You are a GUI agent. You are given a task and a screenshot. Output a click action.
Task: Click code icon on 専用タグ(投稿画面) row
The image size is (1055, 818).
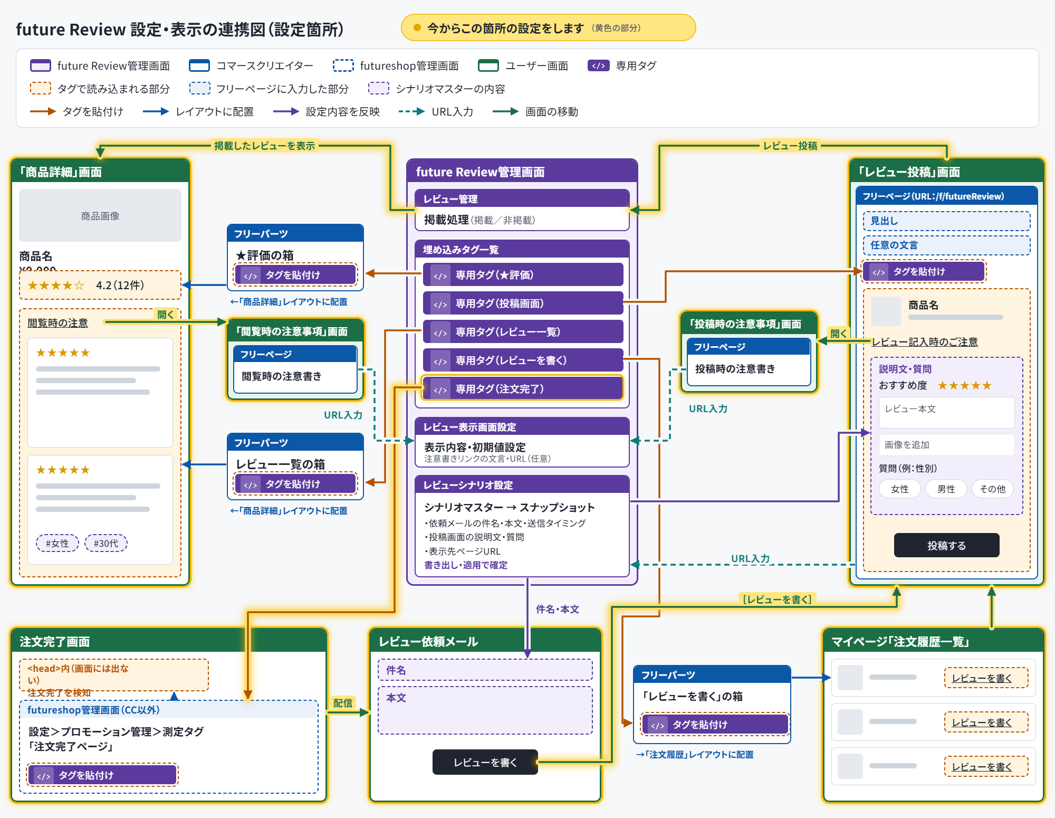tap(440, 303)
